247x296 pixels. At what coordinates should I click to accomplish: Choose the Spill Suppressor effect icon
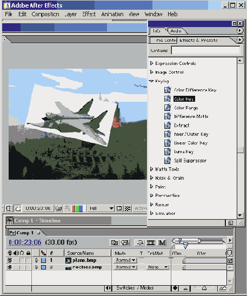[167, 161]
